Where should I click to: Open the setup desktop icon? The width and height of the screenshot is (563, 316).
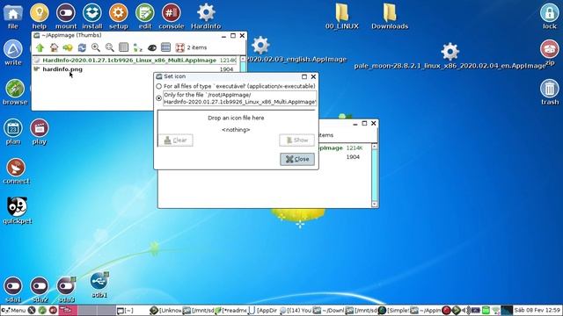pyautogui.click(x=119, y=16)
